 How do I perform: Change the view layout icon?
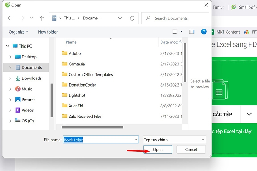click(174, 31)
